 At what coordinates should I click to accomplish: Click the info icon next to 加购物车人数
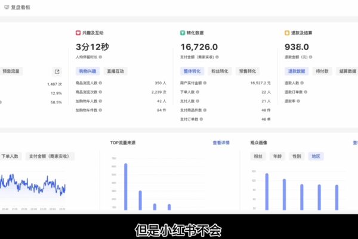[100, 101]
